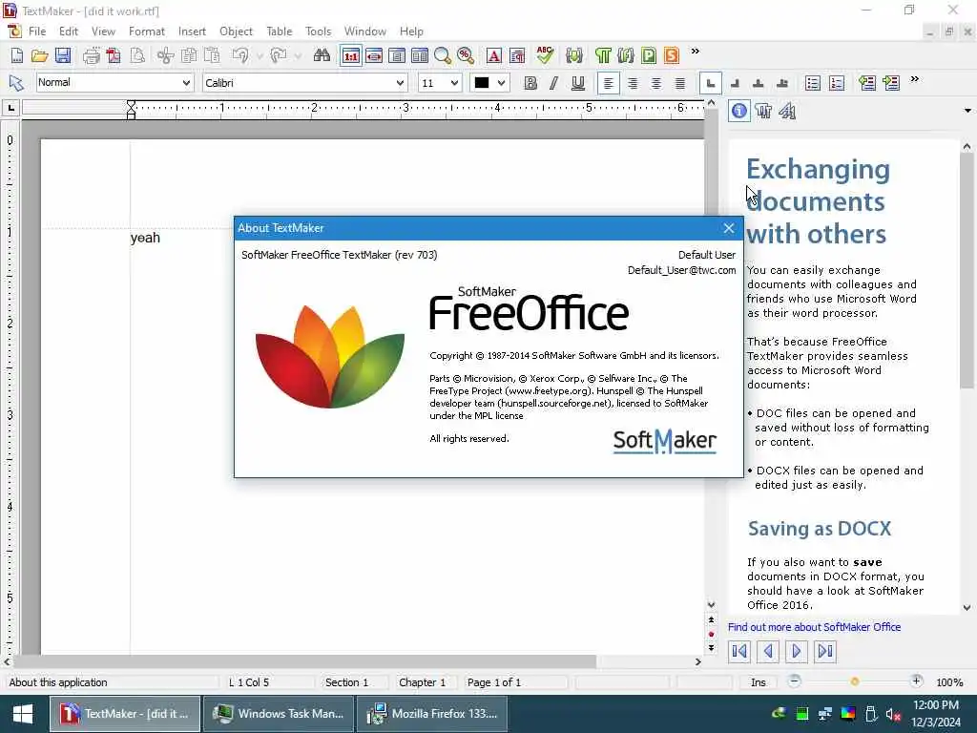Launch Presentations with orange S icon
This screenshot has height=733, width=977.
click(671, 55)
